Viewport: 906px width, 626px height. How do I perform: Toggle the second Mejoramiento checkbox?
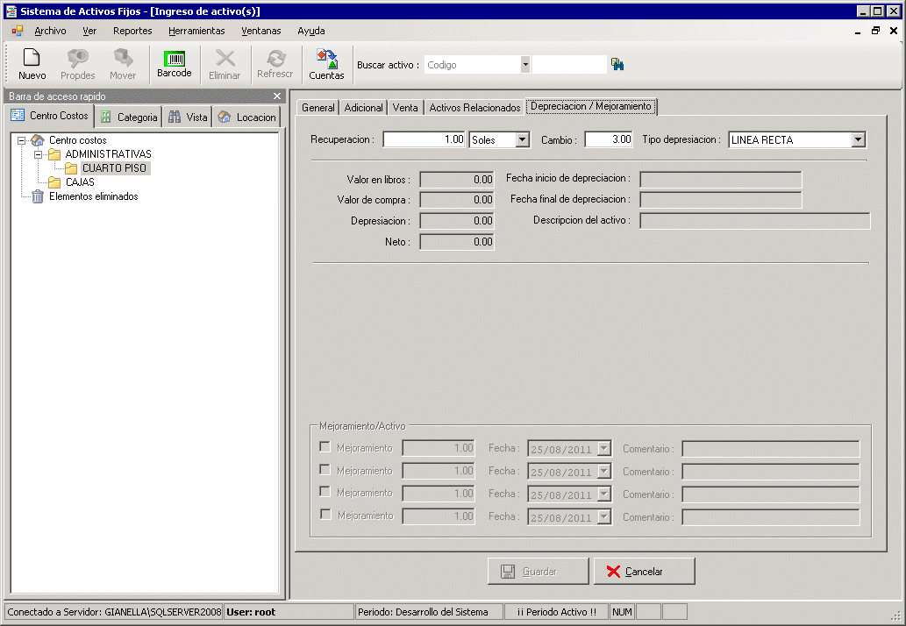pos(325,470)
